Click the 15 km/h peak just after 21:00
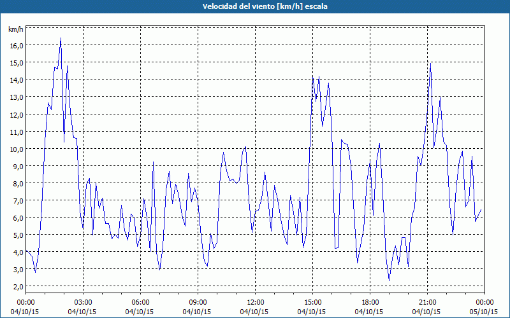The height and width of the screenshot is (318, 510). [431, 63]
